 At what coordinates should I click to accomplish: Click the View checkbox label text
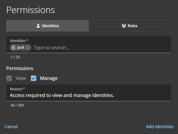pyautogui.click(x=21, y=78)
